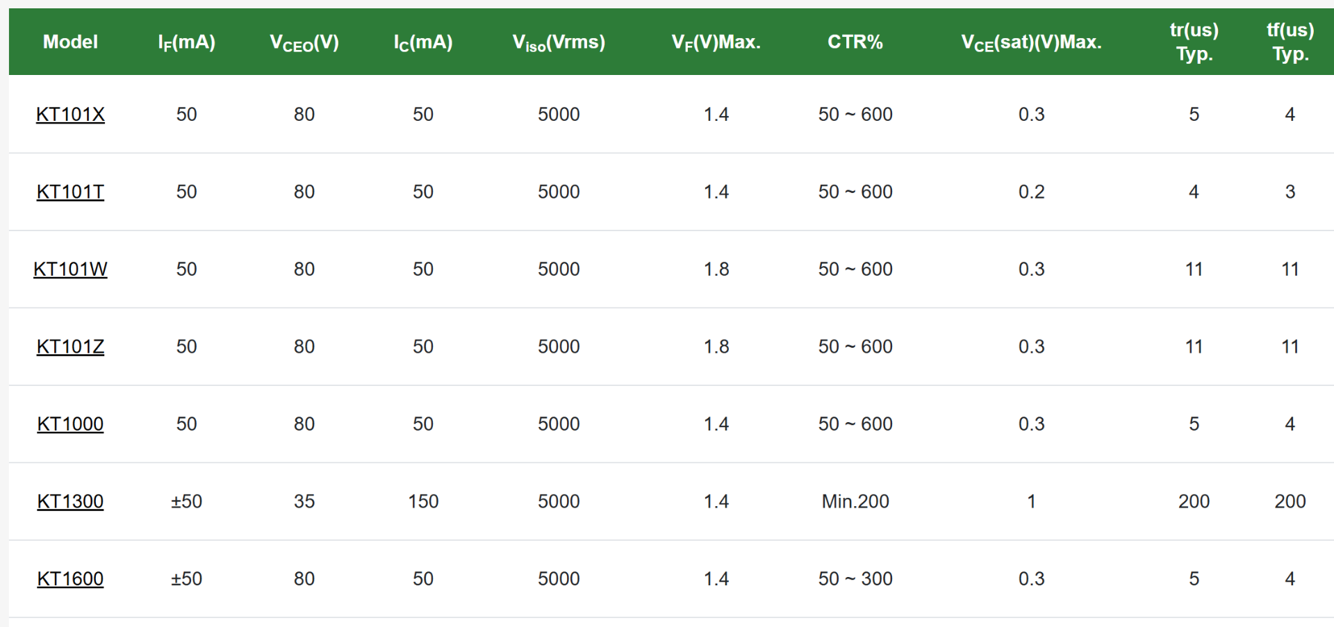This screenshot has width=1334, height=627.
Task: Click the IC(mA) column header
Action: click(x=423, y=42)
